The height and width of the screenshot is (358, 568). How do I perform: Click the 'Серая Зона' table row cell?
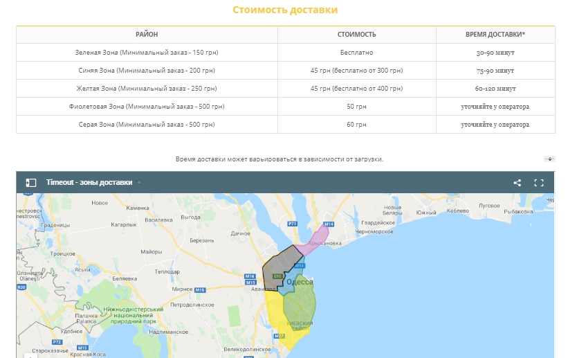(x=147, y=125)
